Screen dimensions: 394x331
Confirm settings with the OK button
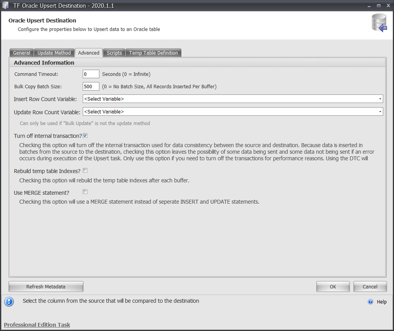point(333,286)
